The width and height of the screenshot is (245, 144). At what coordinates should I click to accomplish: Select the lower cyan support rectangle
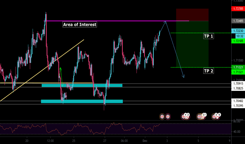tap(82, 101)
